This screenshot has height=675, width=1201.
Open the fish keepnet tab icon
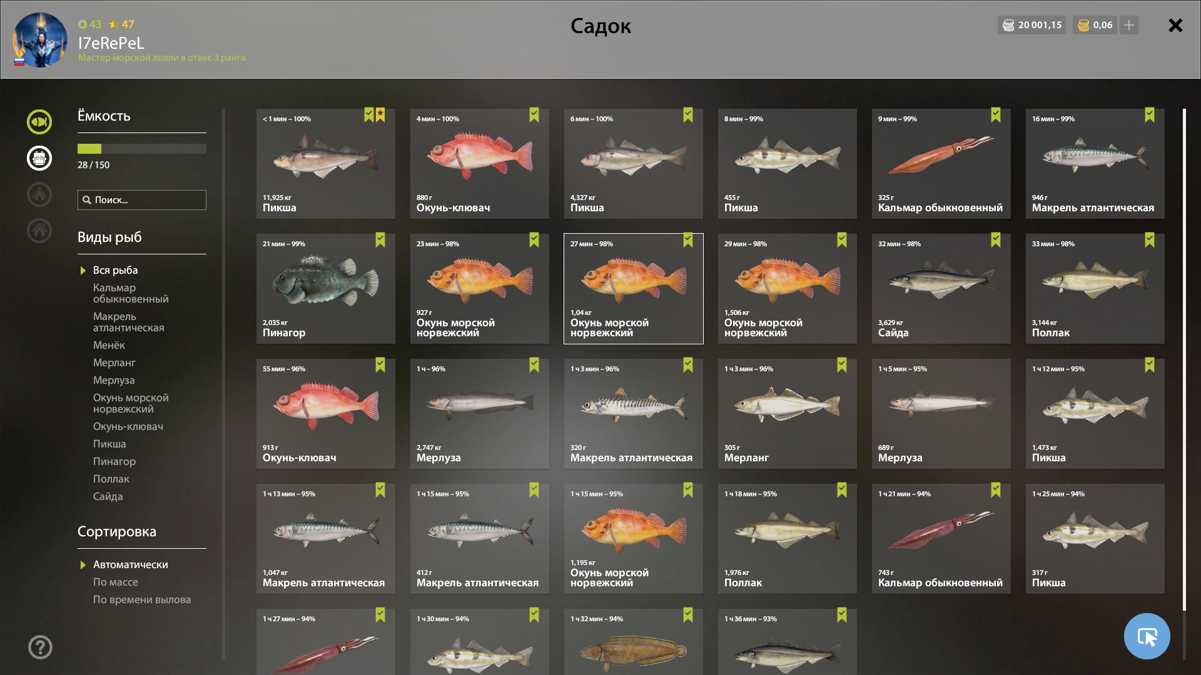pos(39,122)
